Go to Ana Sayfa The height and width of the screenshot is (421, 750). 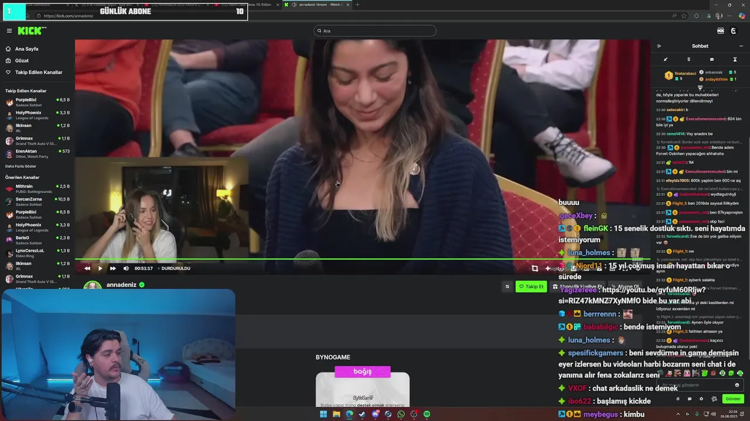pos(26,49)
